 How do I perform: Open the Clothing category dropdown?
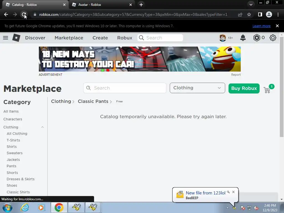click(x=197, y=88)
